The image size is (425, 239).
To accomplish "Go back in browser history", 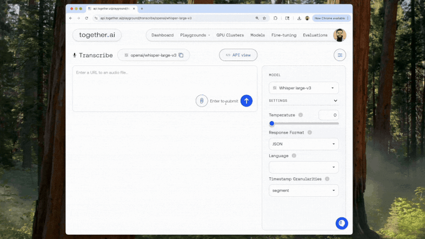I will coord(71,18).
